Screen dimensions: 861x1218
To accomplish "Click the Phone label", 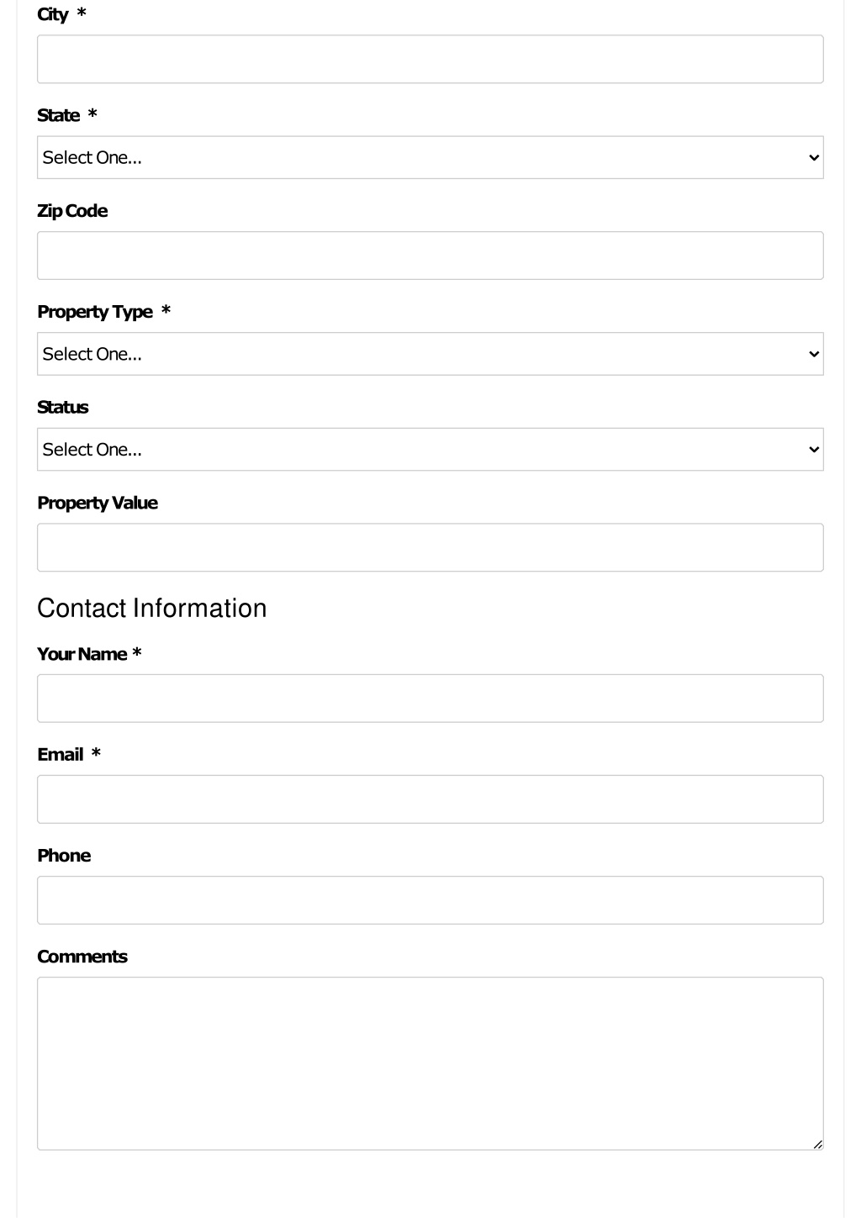I will pos(64,856).
